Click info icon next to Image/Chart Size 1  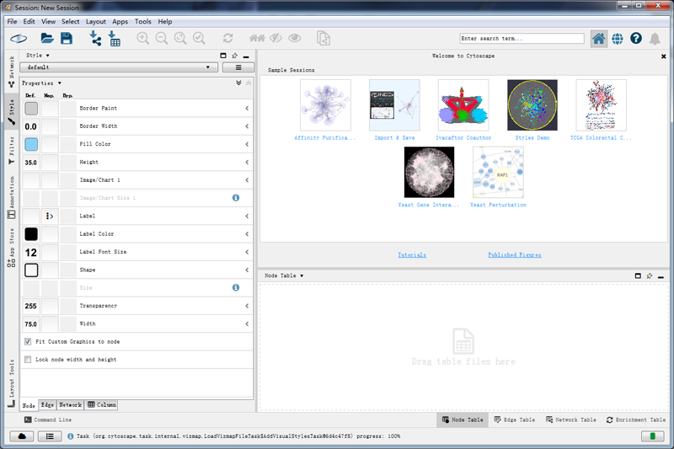(236, 198)
